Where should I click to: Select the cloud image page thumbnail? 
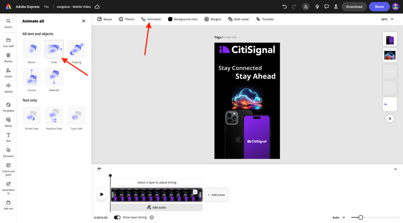pos(390,55)
